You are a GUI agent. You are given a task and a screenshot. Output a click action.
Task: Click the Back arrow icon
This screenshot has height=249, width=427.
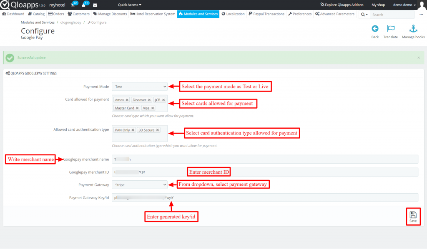[375, 29]
